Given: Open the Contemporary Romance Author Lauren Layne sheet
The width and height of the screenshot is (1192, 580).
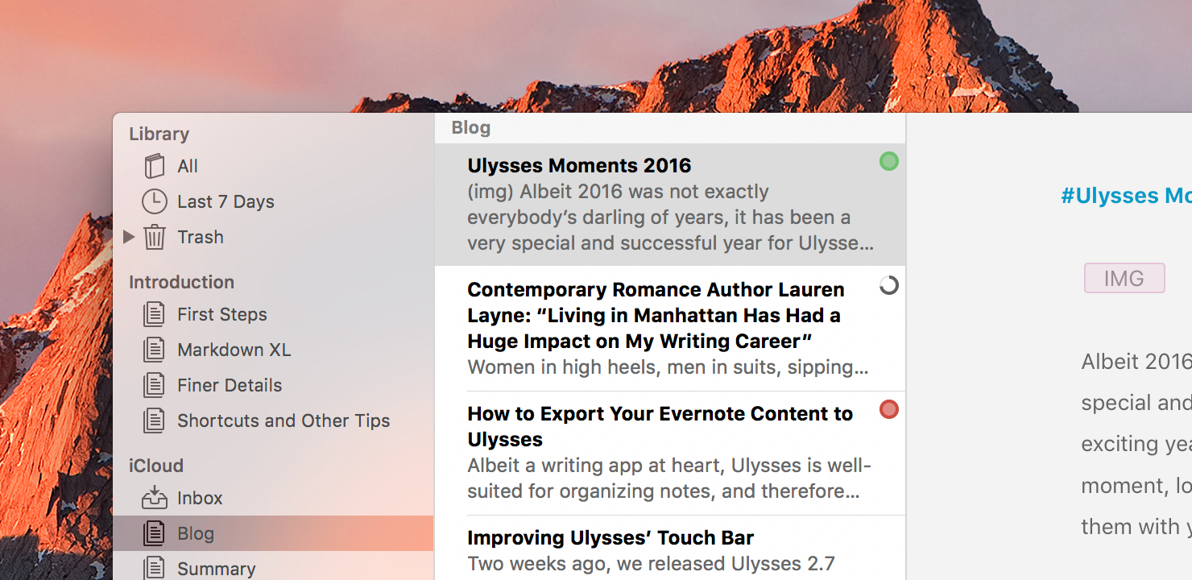Looking at the screenshot, I should pos(656,315).
